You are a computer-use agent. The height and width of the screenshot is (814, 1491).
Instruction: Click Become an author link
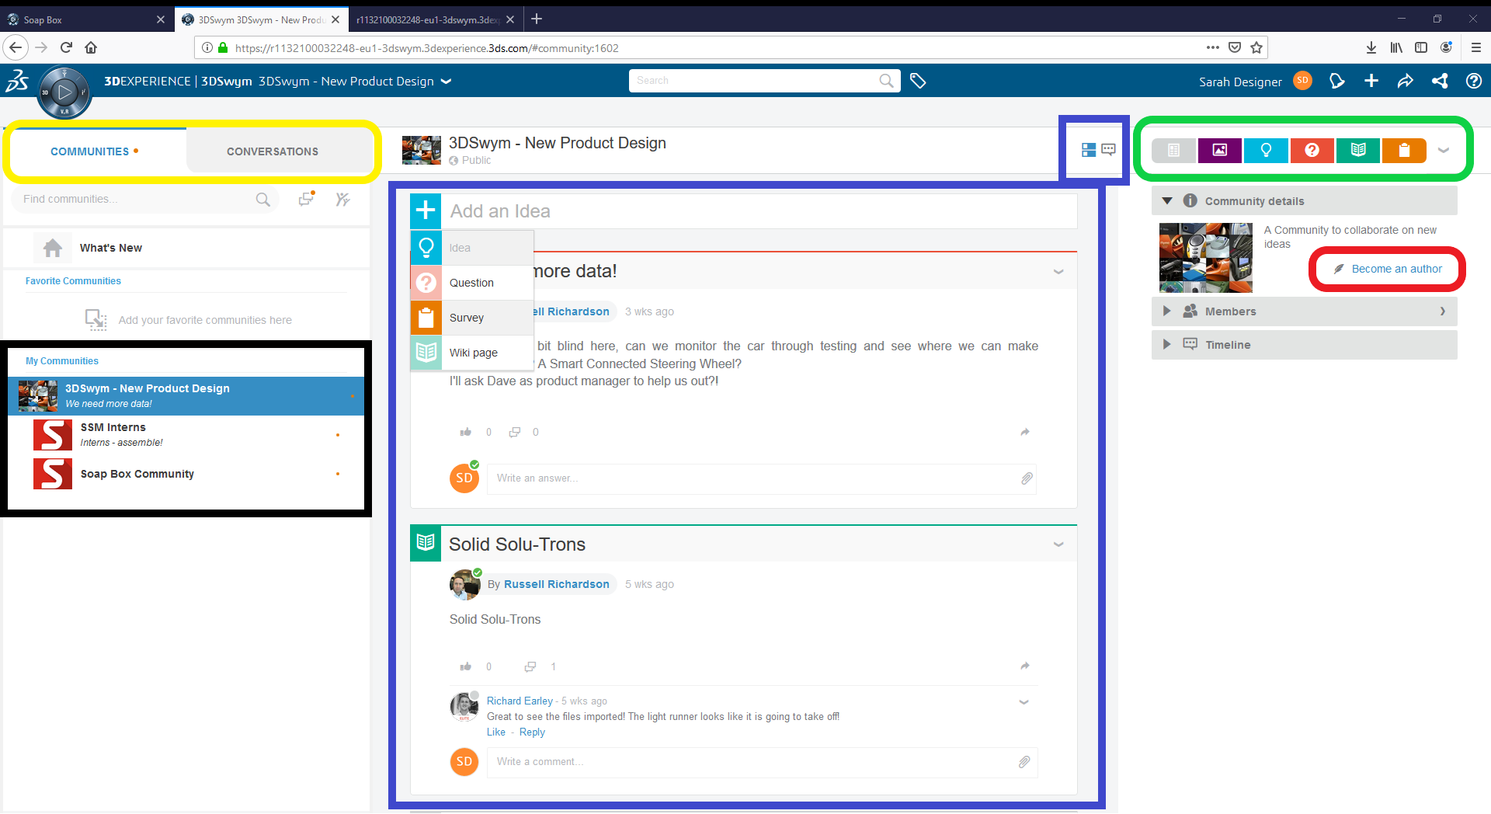pos(1395,269)
